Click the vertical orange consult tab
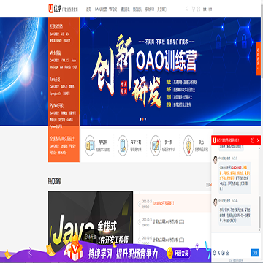263x263 pixels. click(258, 58)
